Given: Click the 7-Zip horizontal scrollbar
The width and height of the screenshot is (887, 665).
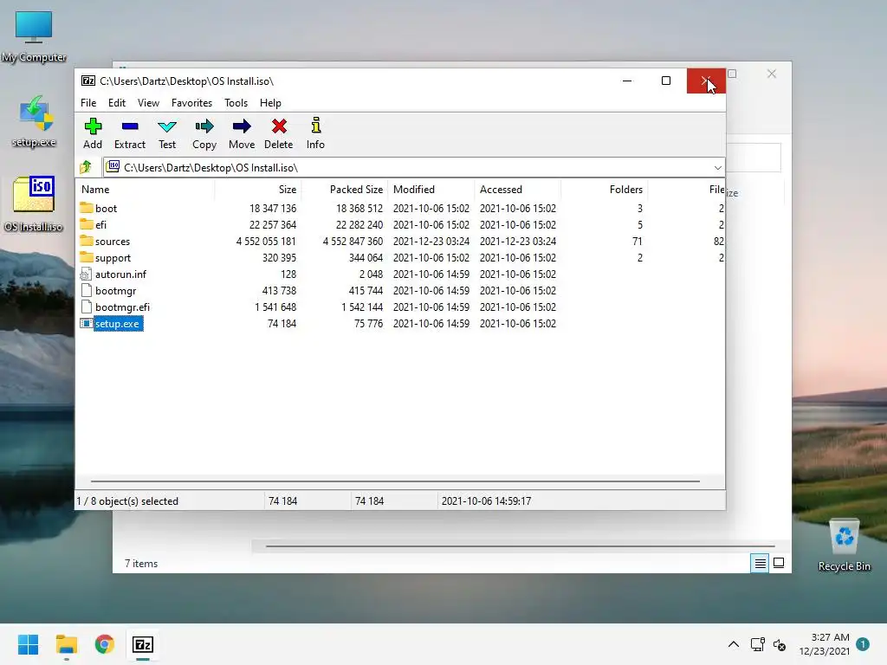Looking at the screenshot, I should pos(395,481).
